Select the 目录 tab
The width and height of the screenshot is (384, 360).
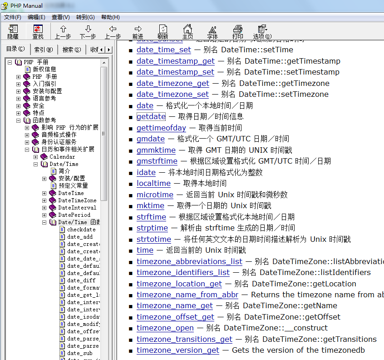15,49
